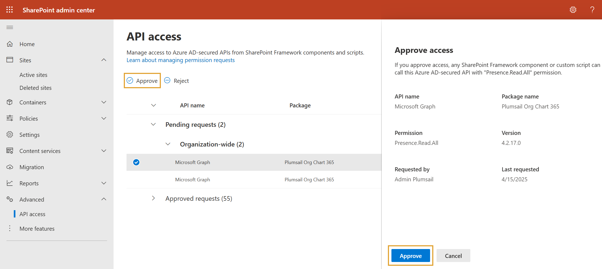
Task: Toggle all groups chevron beside API name header
Action: (154, 105)
